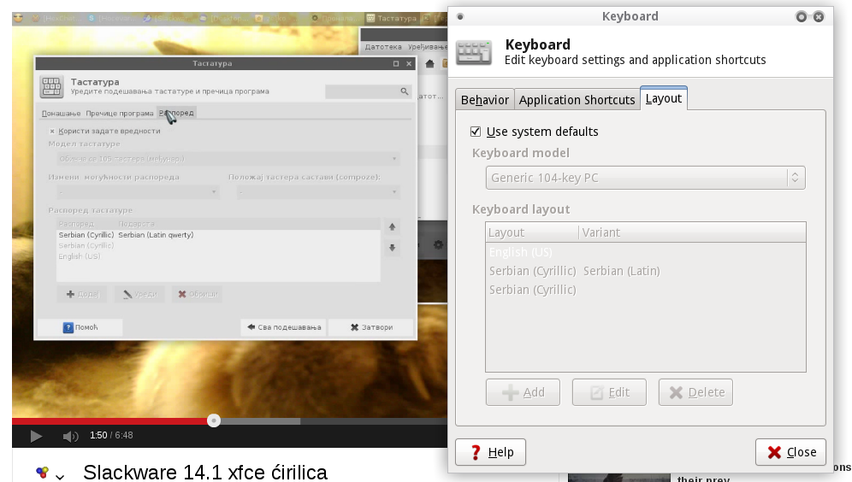Close the Keyboard settings dialog
The width and height of the screenshot is (852, 482).
coord(790,452)
